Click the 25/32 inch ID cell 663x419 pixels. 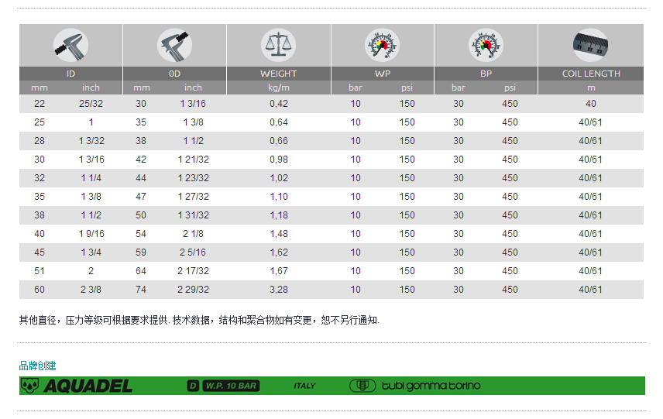pyautogui.click(x=91, y=104)
